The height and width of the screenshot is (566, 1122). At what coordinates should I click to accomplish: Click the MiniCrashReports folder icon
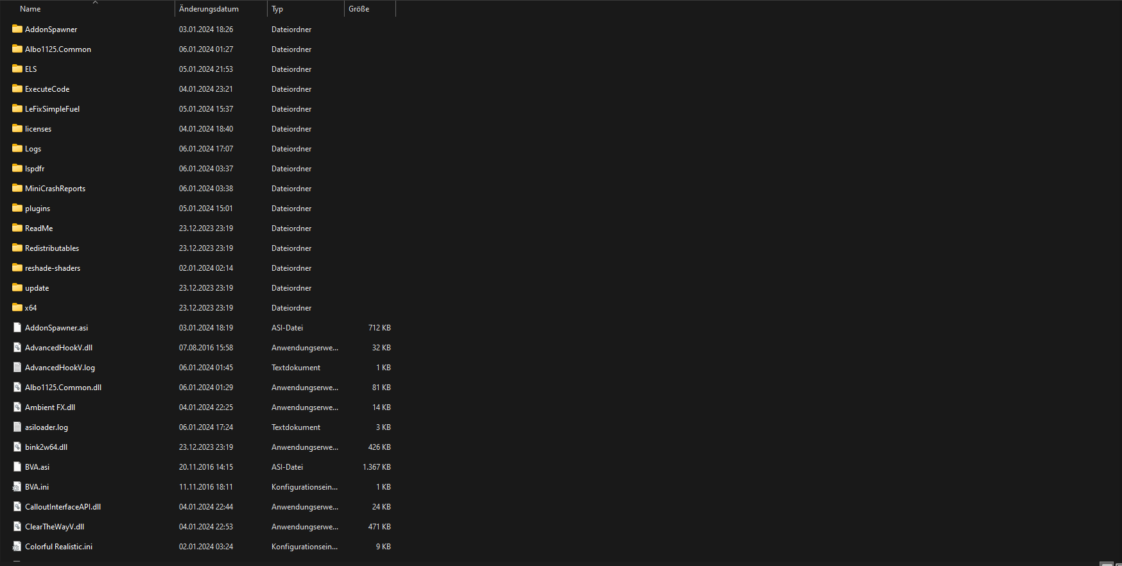(17, 188)
